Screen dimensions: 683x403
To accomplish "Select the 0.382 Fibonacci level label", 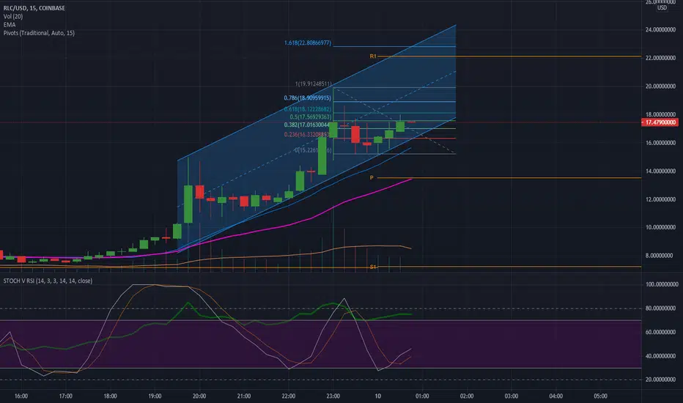I will click(306, 125).
